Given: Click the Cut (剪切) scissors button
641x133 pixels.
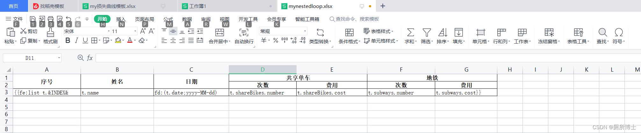Looking at the screenshot, I should tap(29, 31).
